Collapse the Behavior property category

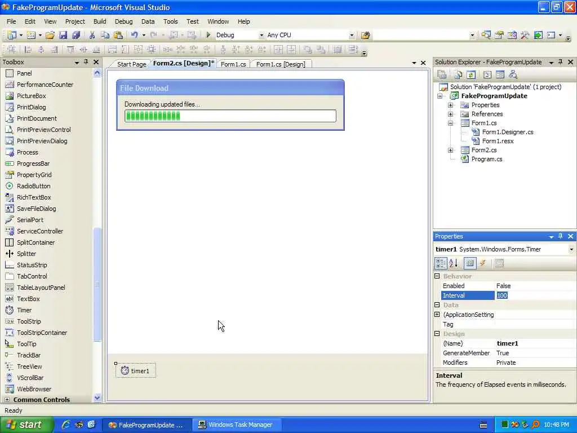coord(437,276)
